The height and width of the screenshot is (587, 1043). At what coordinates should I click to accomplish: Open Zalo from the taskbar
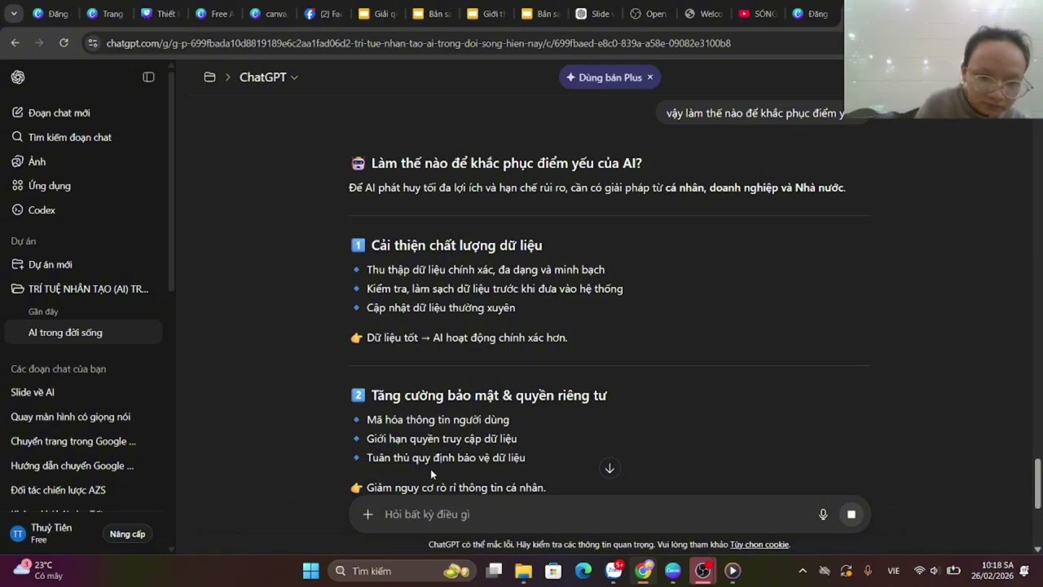tap(614, 571)
